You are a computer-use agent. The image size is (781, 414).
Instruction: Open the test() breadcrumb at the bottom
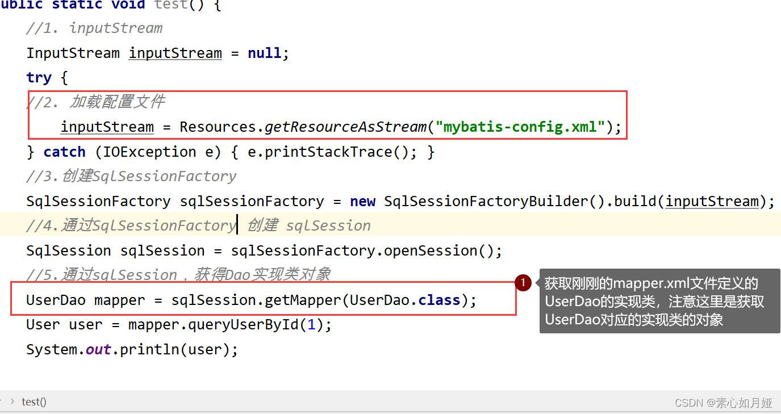(x=34, y=402)
